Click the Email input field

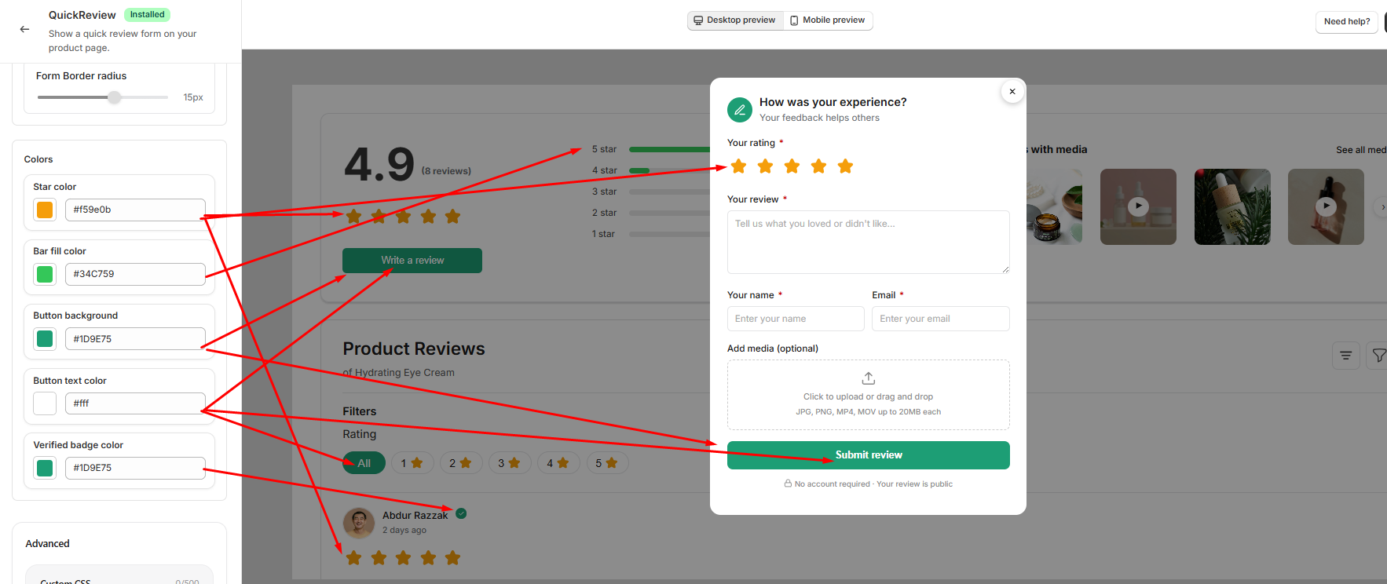click(x=941, y=319)
